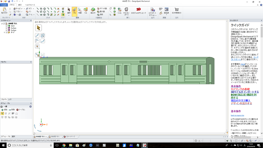
Task: Open ホームビュー dropdown arrow
Action: pos(24,9)
